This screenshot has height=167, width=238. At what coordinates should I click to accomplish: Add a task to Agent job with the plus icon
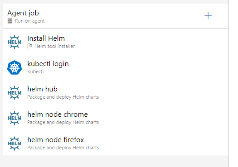click(x=208, y=15)
